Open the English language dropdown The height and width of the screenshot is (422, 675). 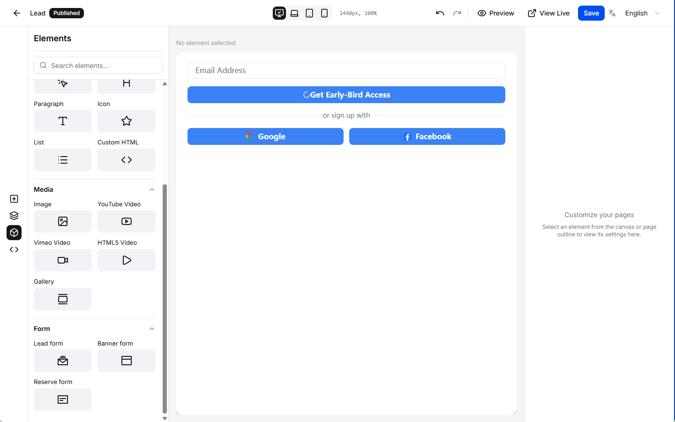click(642, 13)
